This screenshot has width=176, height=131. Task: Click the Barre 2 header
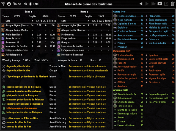[x=84, y=12]
